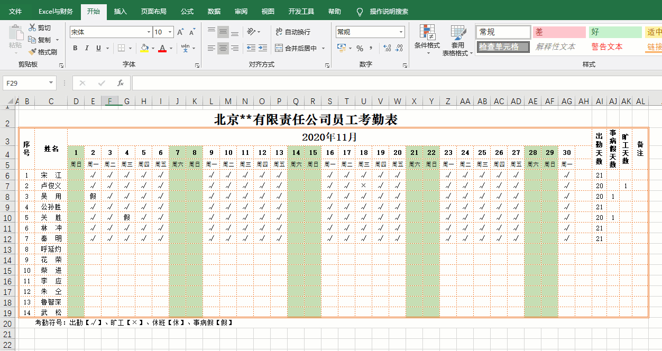662x351 pixels.
Task: Click the title 北京**有限责任公司员工考勤表
Action: (x=306, y=120)
